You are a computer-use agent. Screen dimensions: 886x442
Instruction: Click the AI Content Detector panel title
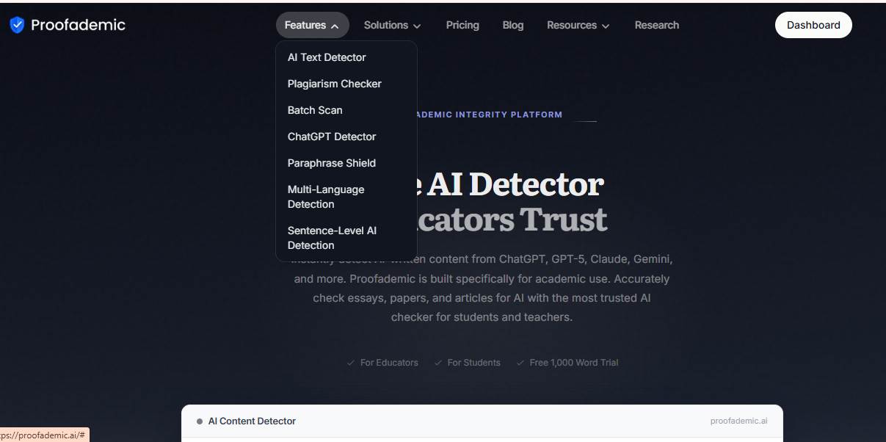[x=252, y=421]
